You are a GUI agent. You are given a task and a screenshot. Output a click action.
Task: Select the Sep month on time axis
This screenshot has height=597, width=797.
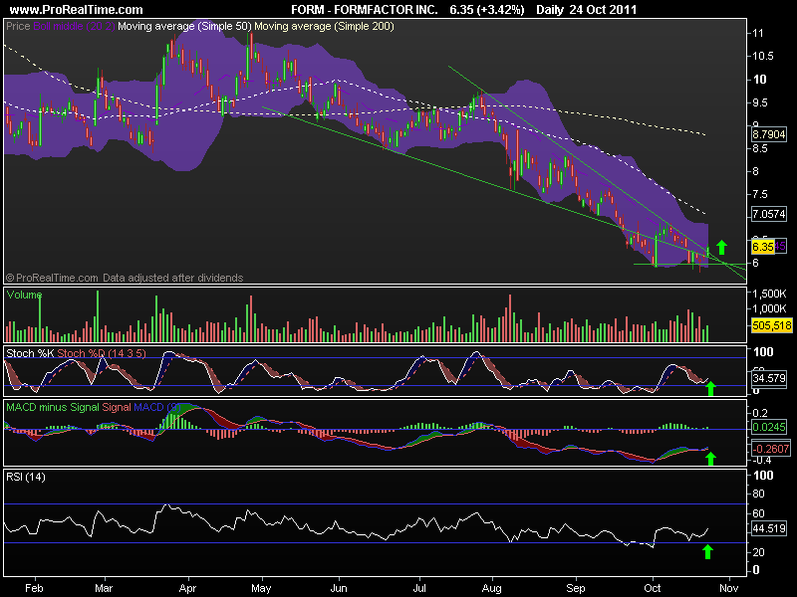(x=576, y=588)
